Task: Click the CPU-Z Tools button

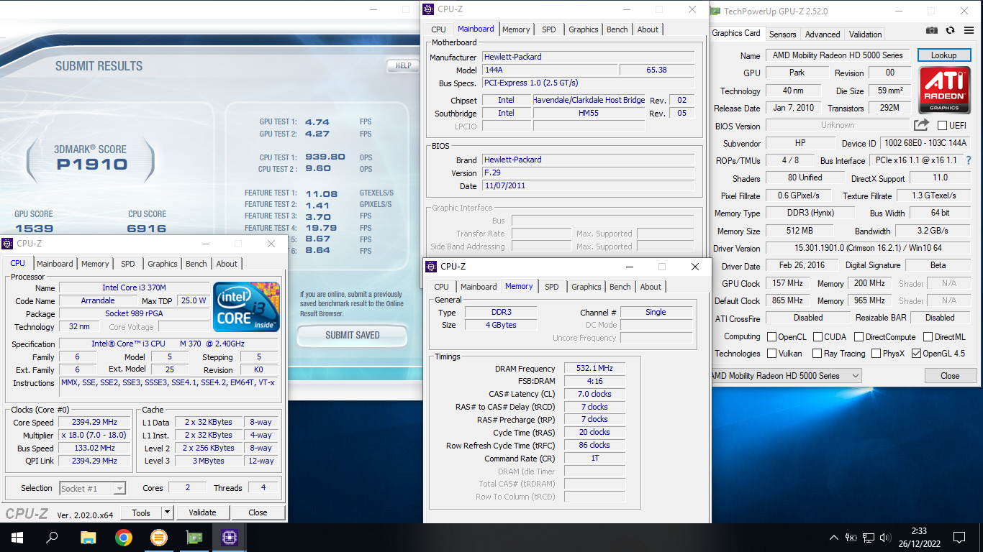Action: click(x=141, y=512)
